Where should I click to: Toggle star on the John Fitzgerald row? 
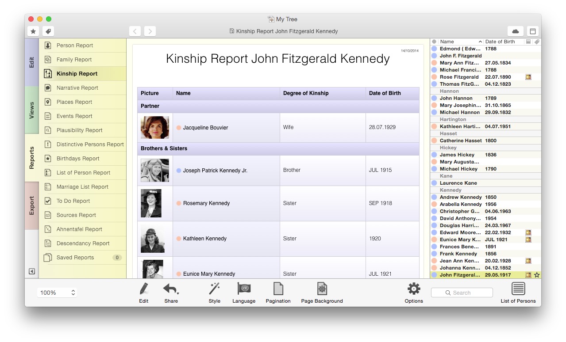pyautogui.click(x=537, y=275)
